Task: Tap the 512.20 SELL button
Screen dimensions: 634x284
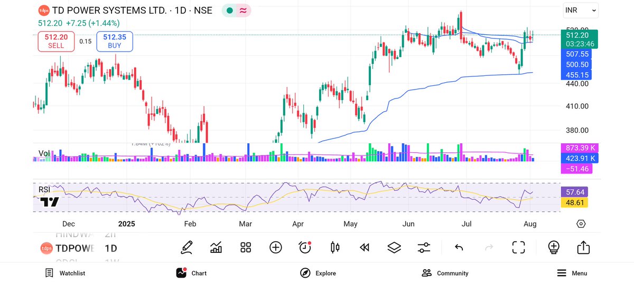Action: pyautogui.click(x=56, y=42)
